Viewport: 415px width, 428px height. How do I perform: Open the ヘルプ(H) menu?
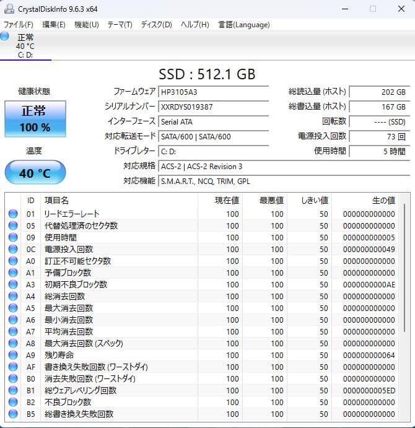pos(195,25)
